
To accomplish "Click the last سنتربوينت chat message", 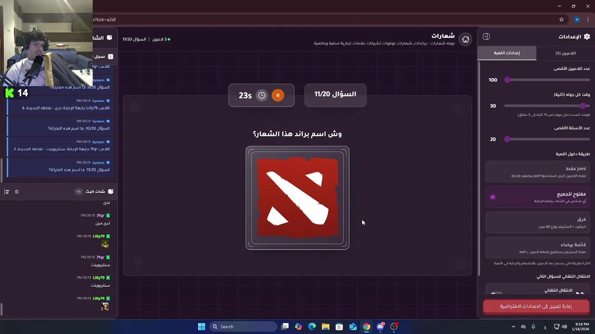I will point(100,285).
